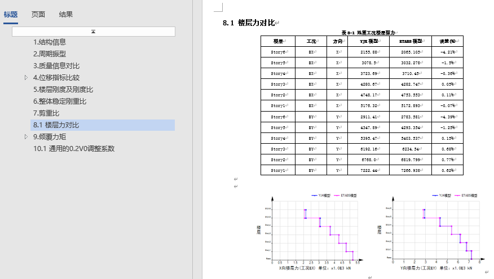Click the 工况 column header
The width and height of the screenshot is (494, 279).
[x=311, y=41]
